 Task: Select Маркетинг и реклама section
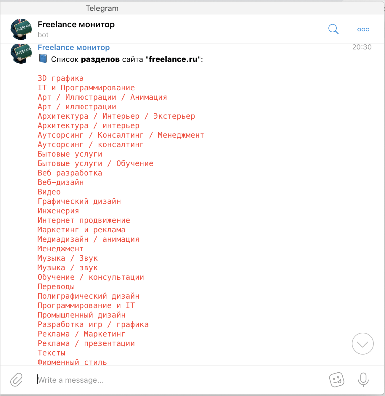point(81,230)
